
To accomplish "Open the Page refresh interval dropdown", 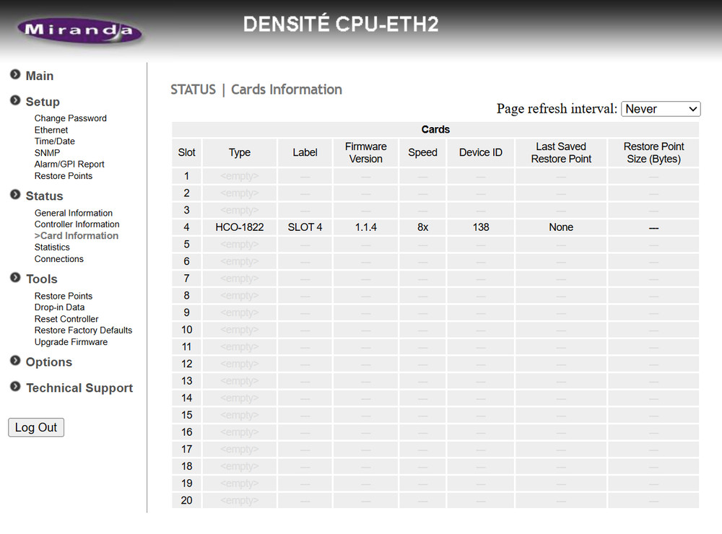I will click(660, 109).
